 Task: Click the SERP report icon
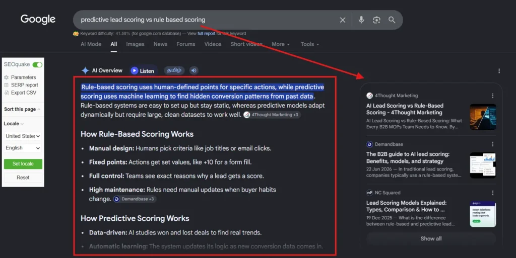click(x=6, y=85)
